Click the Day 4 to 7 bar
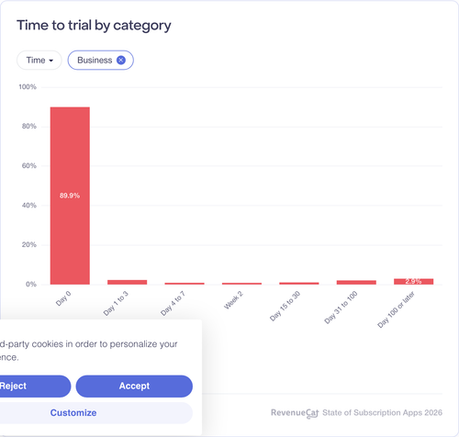 click(x=185, y=284)
